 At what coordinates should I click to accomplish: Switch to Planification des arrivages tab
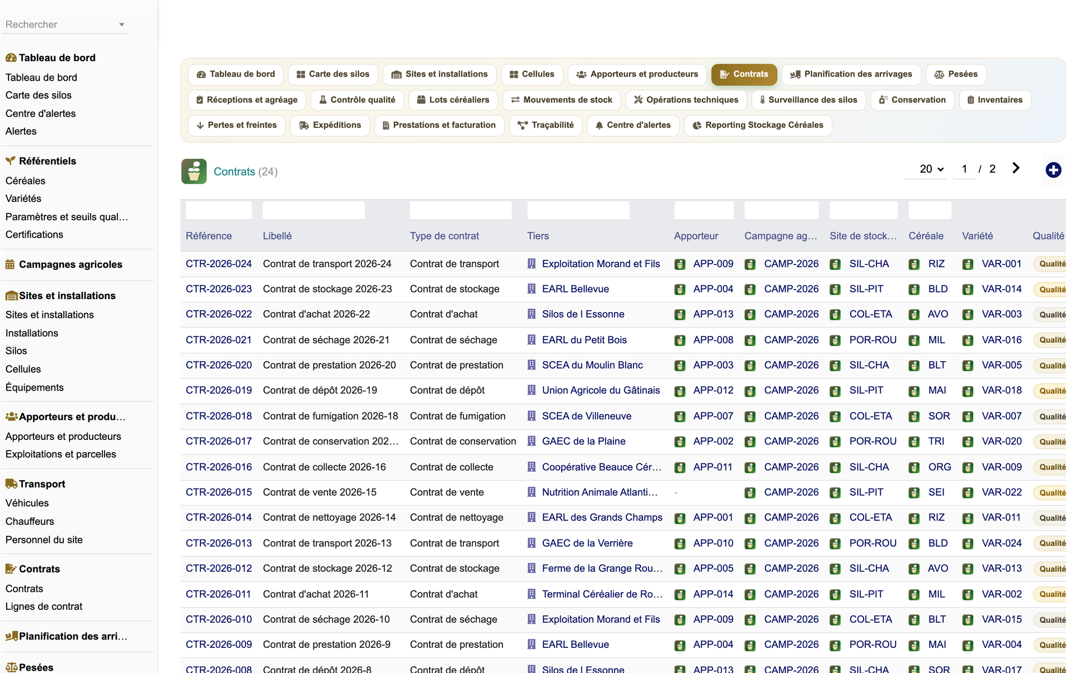(851, 74)
